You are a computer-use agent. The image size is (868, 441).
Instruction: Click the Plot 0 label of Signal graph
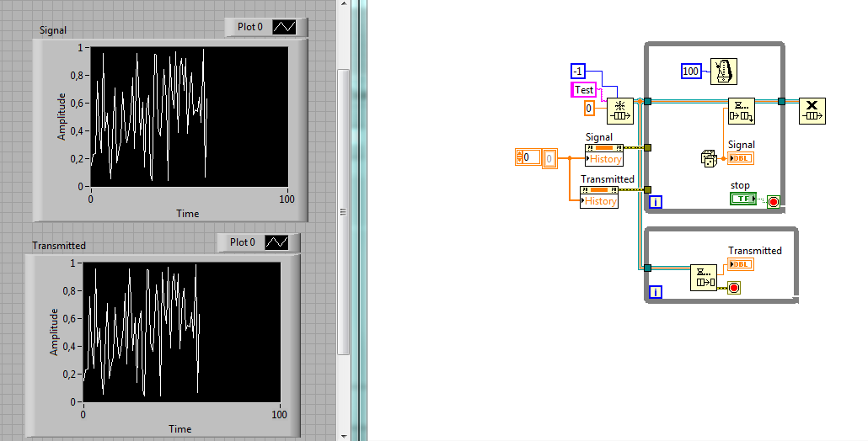click(250, 27)
